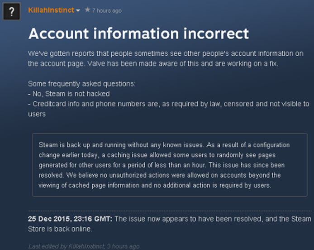Click the quoted line mentioning a caching issue
The image size is (314, 250).
point(157,155)
